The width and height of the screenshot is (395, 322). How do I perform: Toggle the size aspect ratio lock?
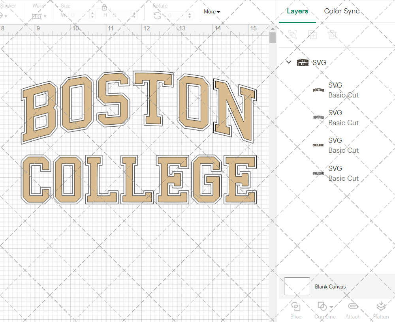click(104, 7)
